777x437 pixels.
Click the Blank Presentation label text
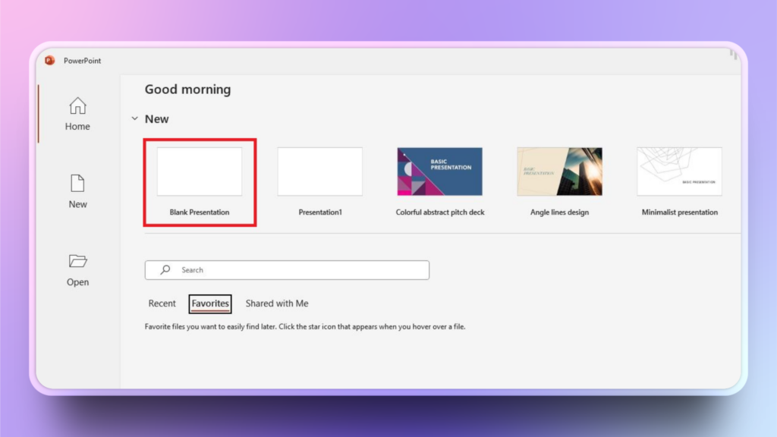200,212
